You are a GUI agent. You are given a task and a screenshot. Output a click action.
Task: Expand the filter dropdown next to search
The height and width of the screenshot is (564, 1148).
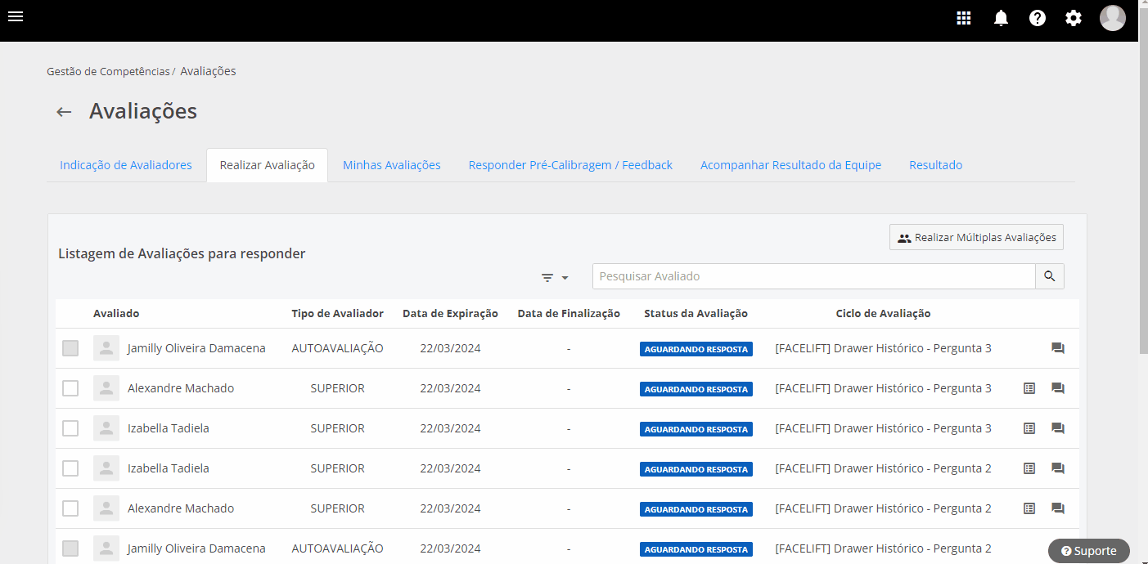(555, 278)
